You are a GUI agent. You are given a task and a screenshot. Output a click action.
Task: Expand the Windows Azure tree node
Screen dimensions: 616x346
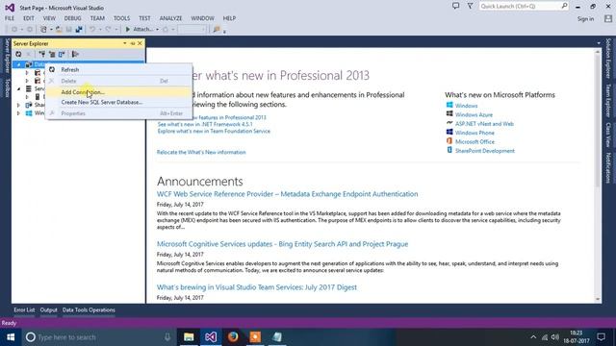[18, 113]
